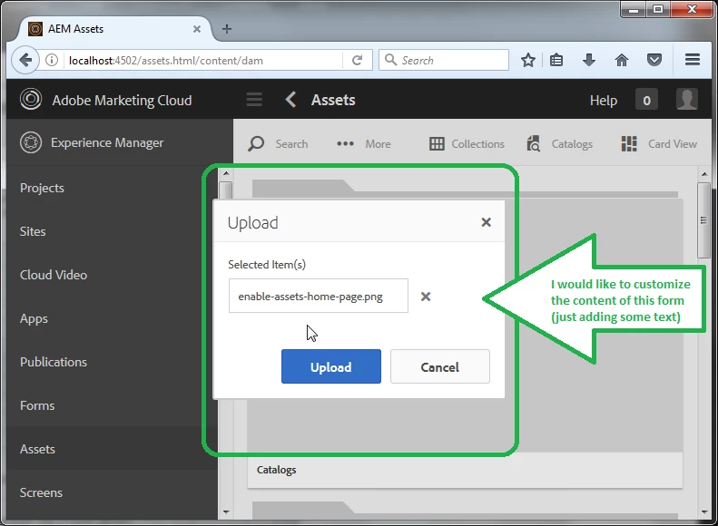Go to browser home page icon
The image size is (718, 526).
pos(622,60)
